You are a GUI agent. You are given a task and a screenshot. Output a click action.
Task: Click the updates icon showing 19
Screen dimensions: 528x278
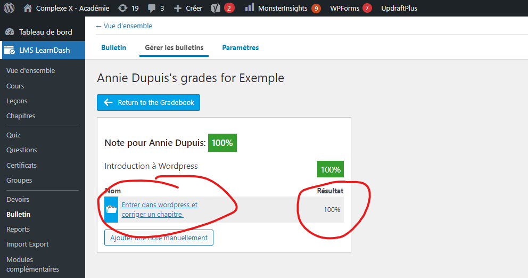point(123,8)
